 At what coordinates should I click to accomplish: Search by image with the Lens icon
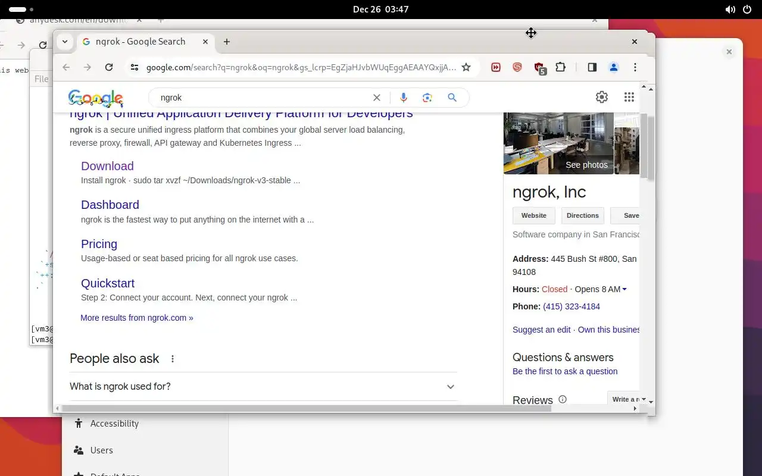427,98
